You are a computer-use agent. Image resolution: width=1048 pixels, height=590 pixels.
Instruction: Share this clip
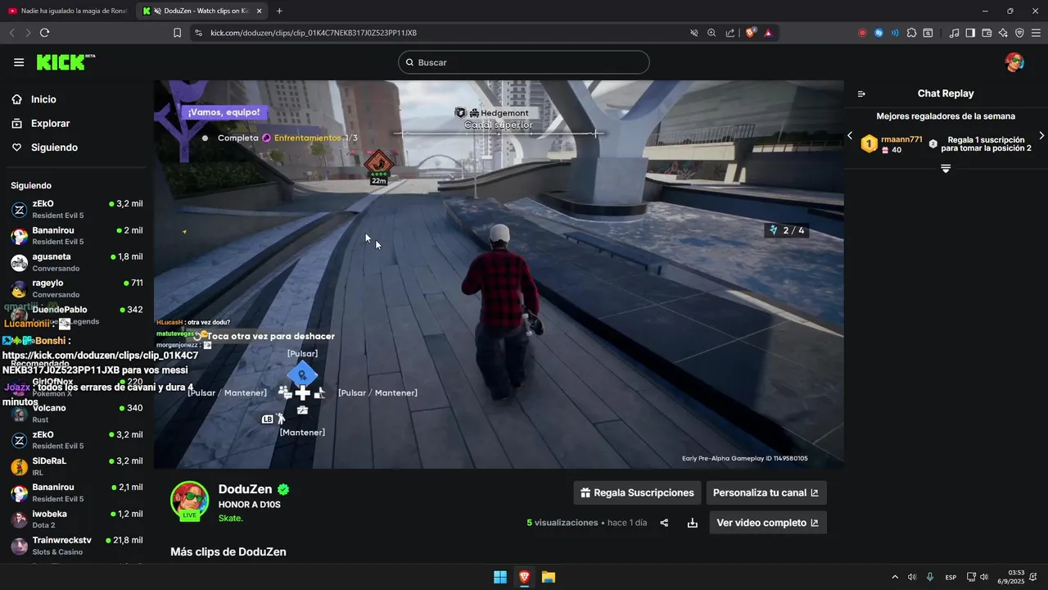click(664, 523)
